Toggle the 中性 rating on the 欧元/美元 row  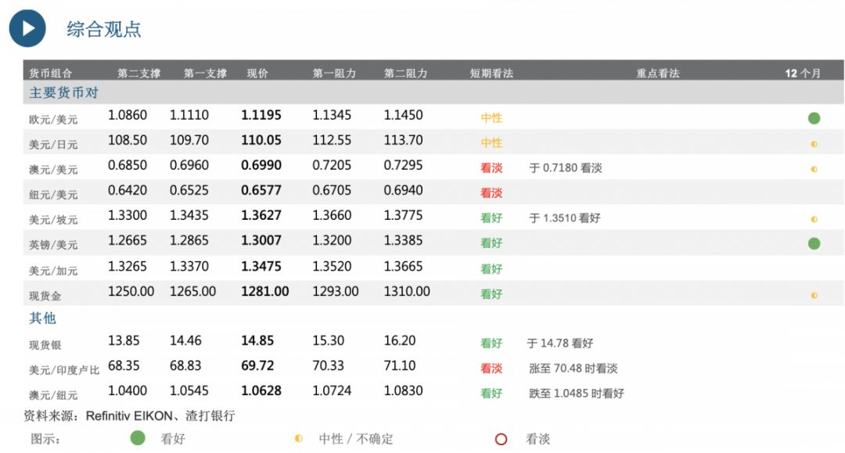(x=491, y=117)
